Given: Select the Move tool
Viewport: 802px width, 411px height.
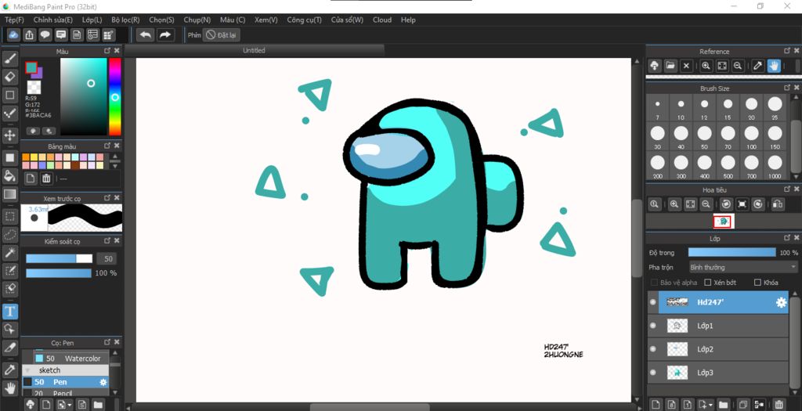Looking at the screenshot, I should [x=9, y=135].
